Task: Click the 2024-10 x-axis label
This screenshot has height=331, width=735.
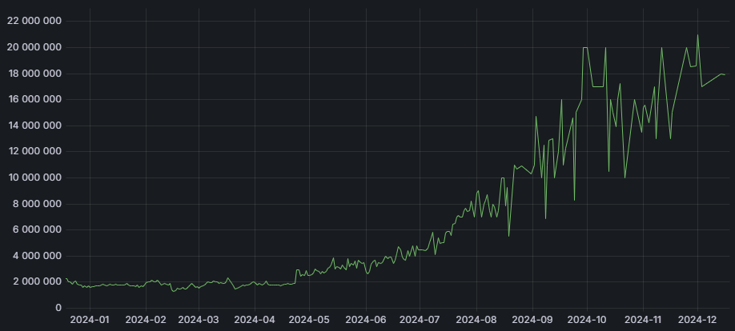Action: pyautogui.click(x=588, y=319)
